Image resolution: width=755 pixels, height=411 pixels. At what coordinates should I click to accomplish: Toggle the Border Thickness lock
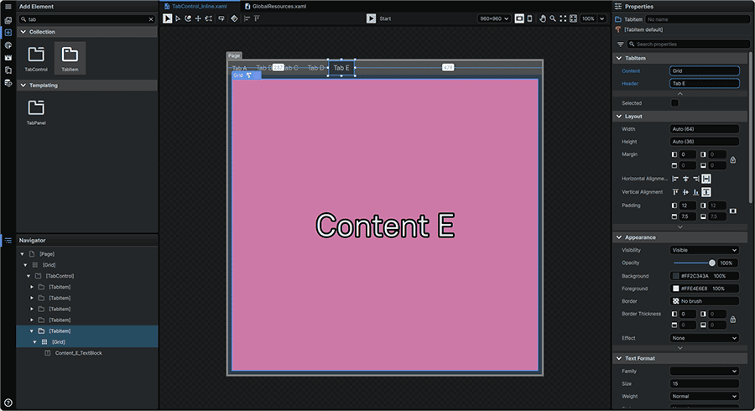733,319
